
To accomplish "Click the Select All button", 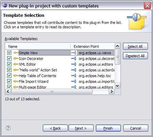I will click(x=135, y=46).
